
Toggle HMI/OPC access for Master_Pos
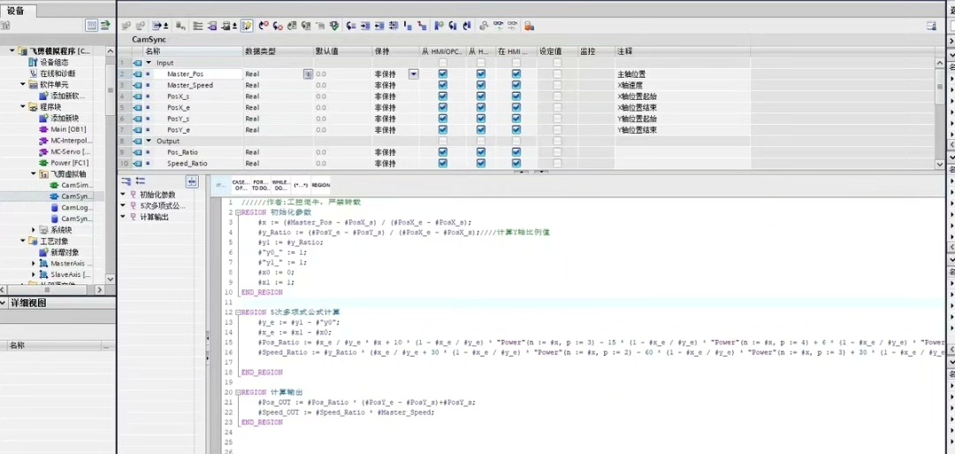click(443, 73)
